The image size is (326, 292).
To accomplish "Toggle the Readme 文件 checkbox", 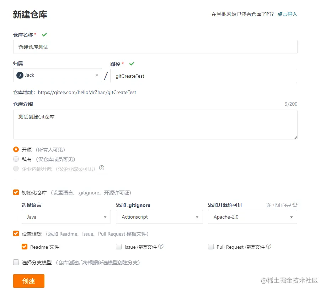I will pos(25,247).
